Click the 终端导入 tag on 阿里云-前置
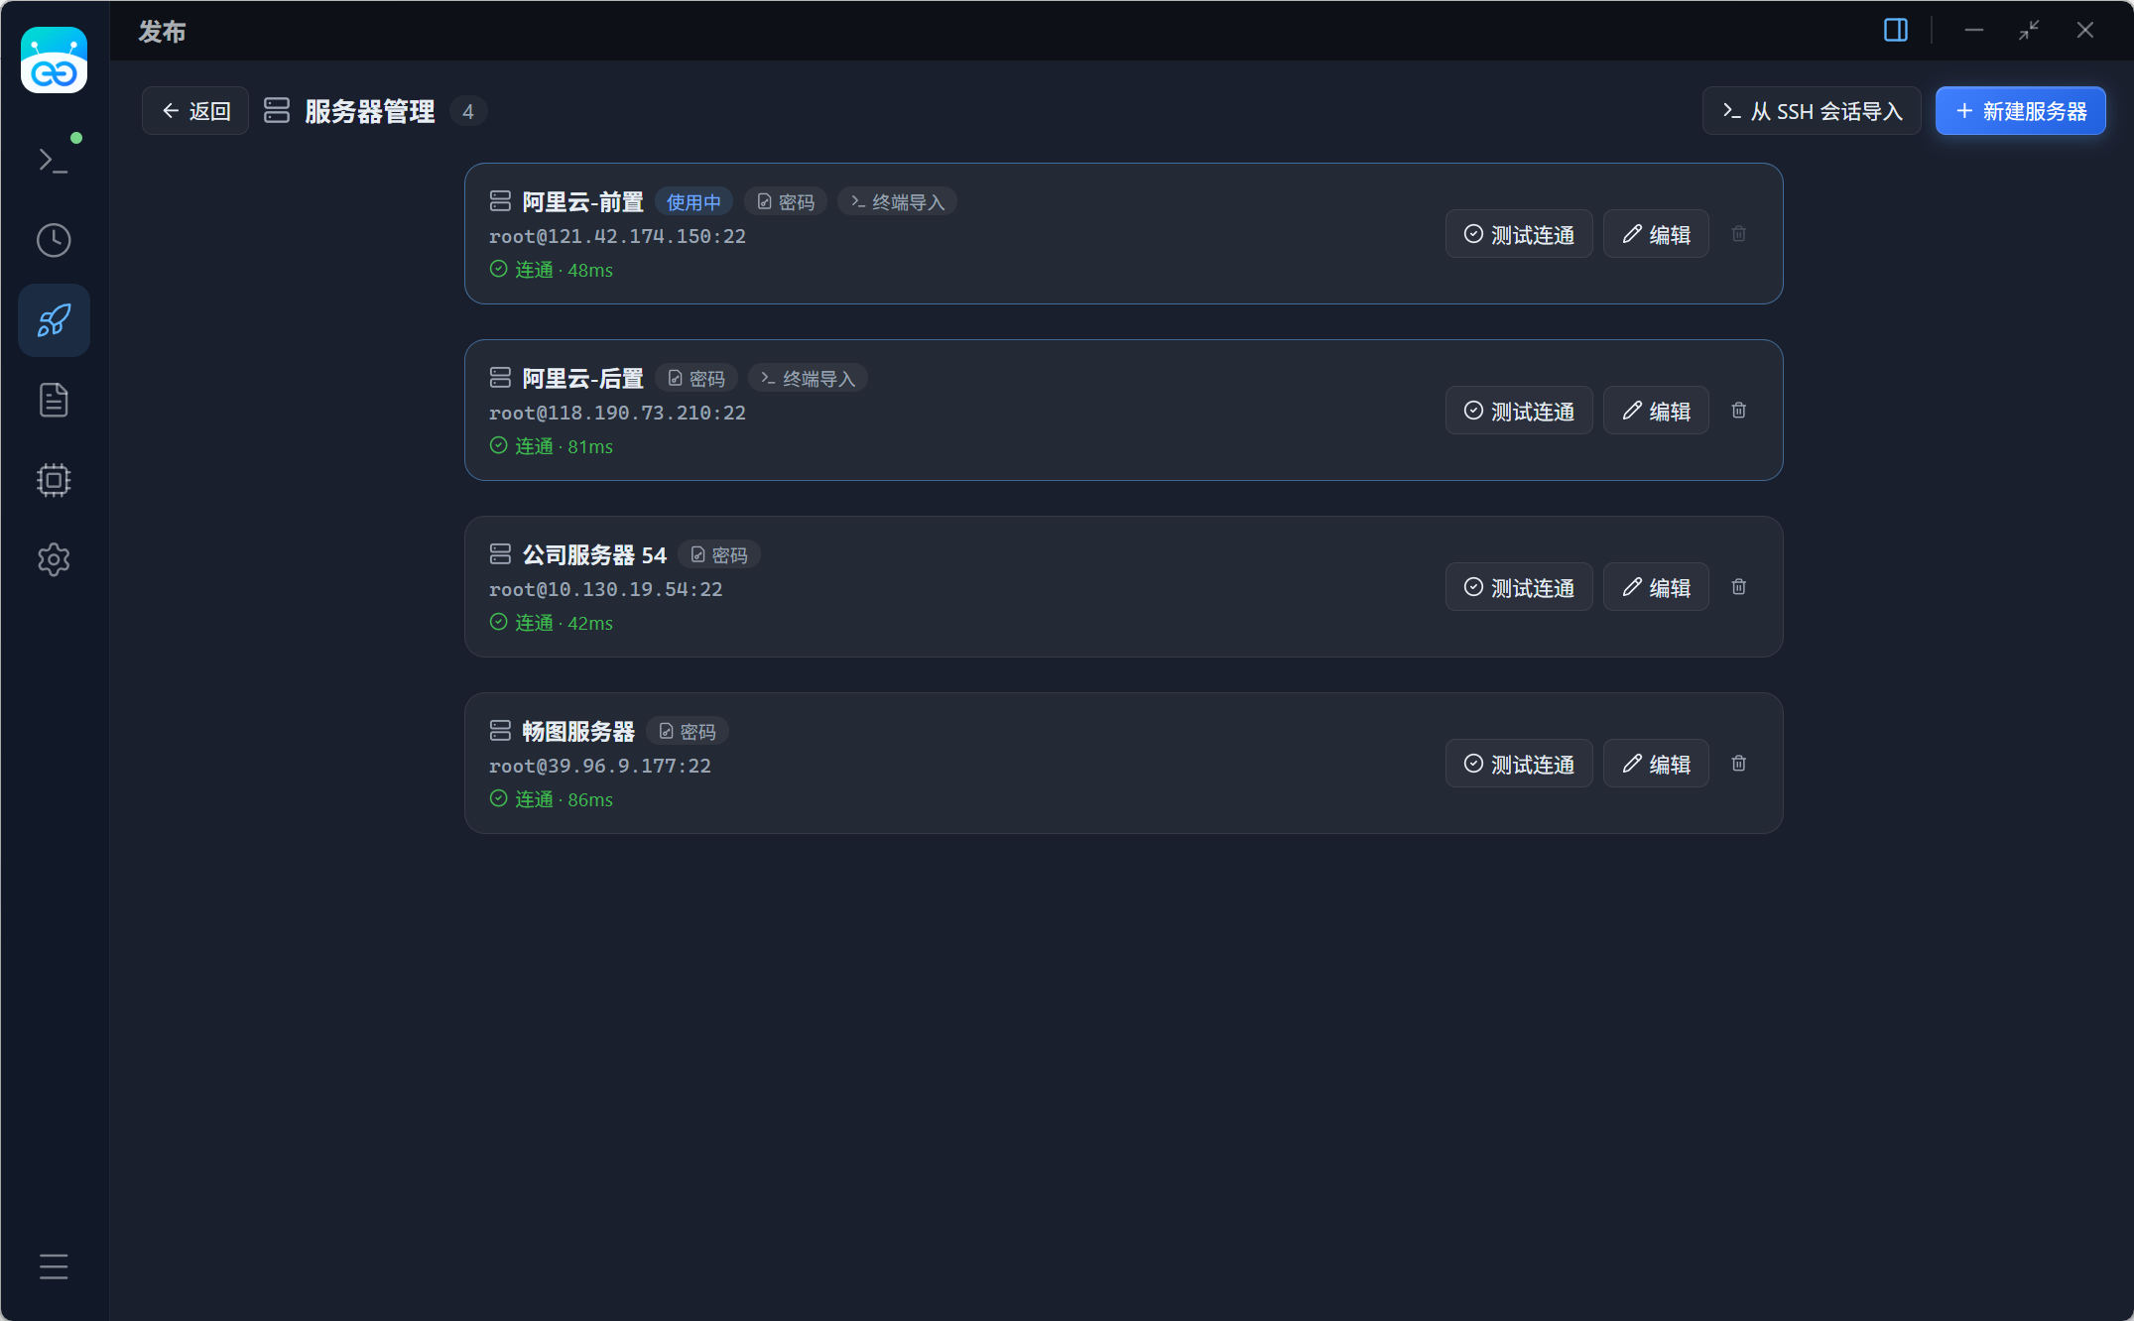 coord(897,202)
